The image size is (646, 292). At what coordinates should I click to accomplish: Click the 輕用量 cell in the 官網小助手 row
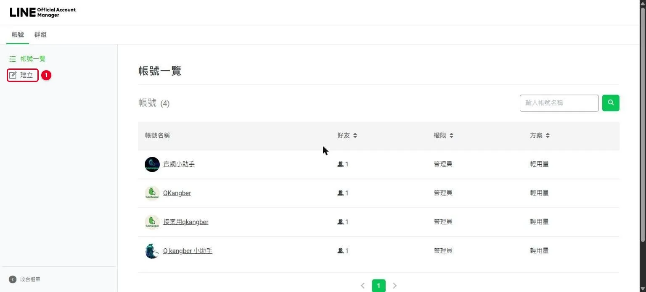[539, 164]
